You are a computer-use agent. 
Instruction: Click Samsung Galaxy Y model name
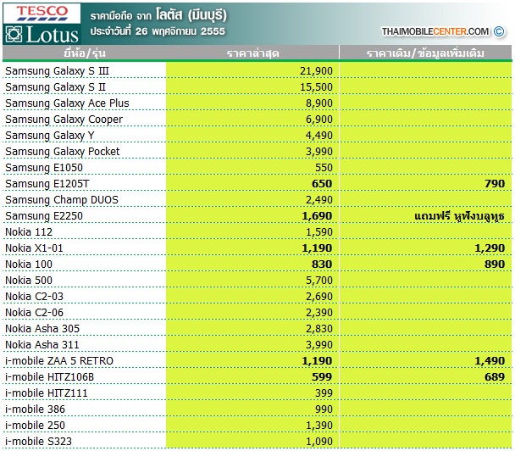(50, 135)
